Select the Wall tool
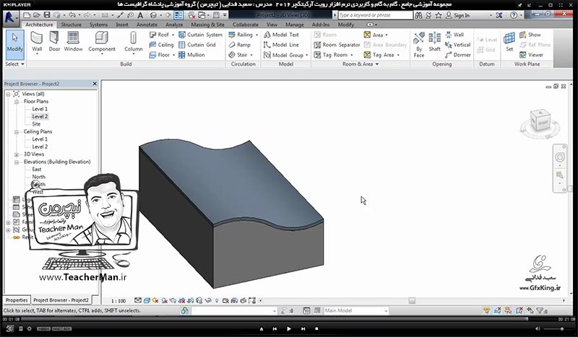 tap(37, 42)
